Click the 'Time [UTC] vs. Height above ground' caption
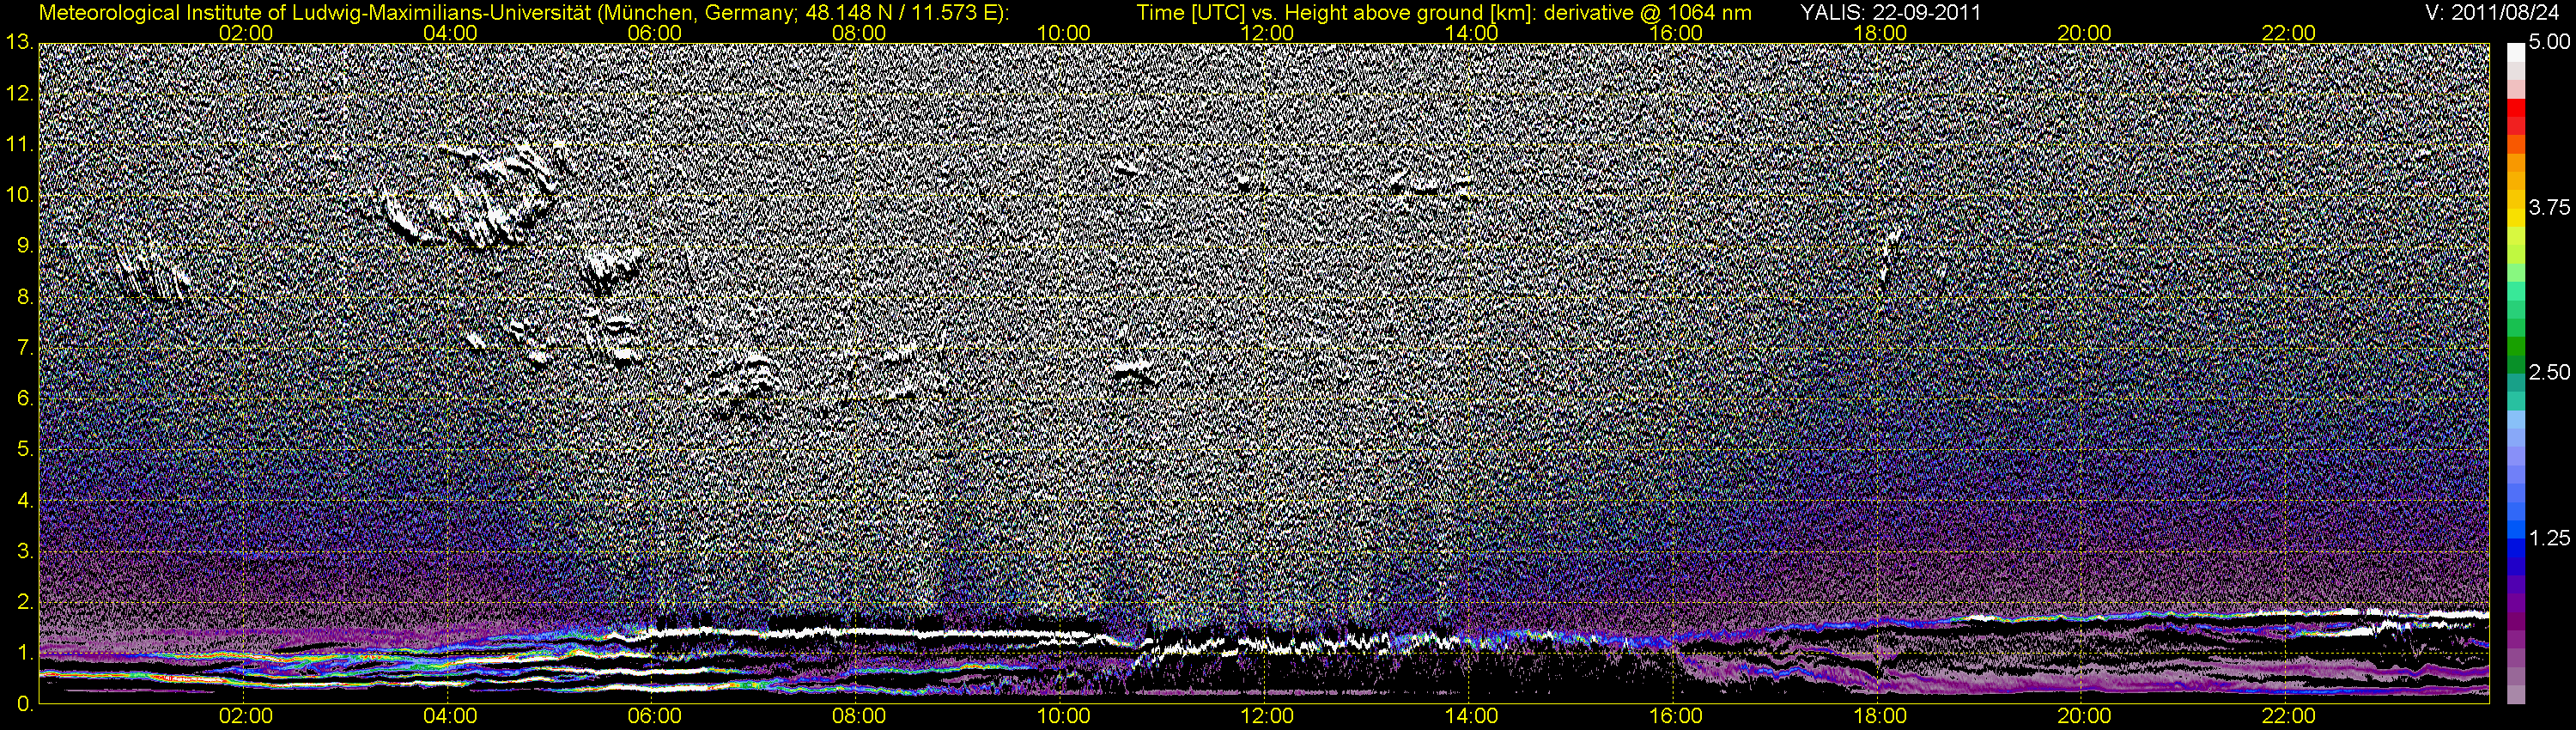 point(1444,13)
